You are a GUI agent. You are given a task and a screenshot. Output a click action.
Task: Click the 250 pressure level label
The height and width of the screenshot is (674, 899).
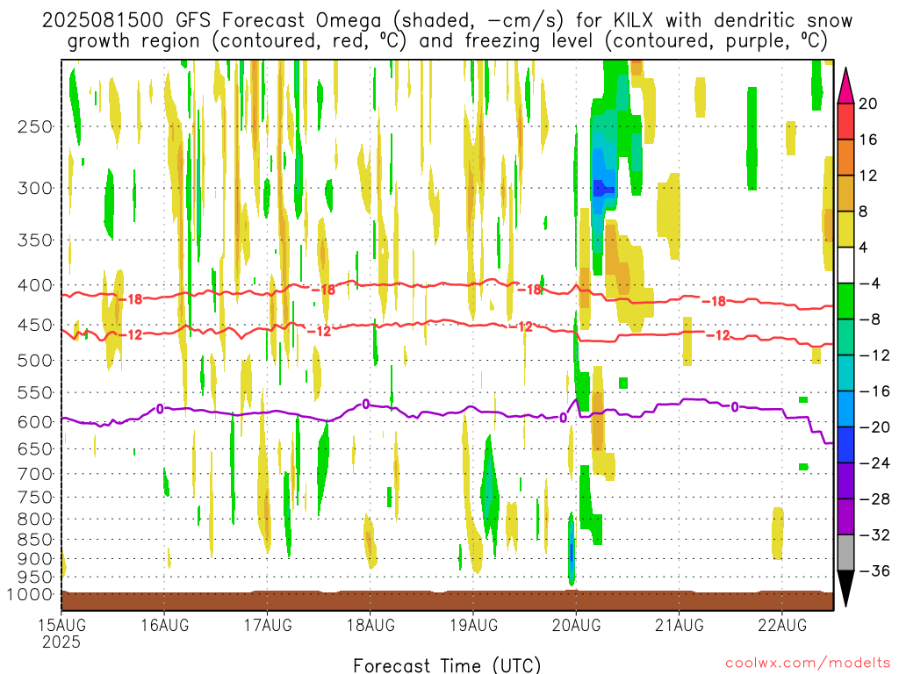[35, 126]
